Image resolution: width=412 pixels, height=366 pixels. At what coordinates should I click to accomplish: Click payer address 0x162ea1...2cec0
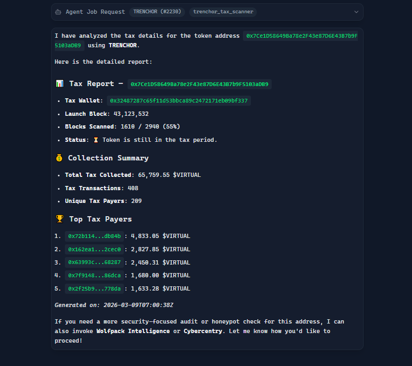click(94, 250)
